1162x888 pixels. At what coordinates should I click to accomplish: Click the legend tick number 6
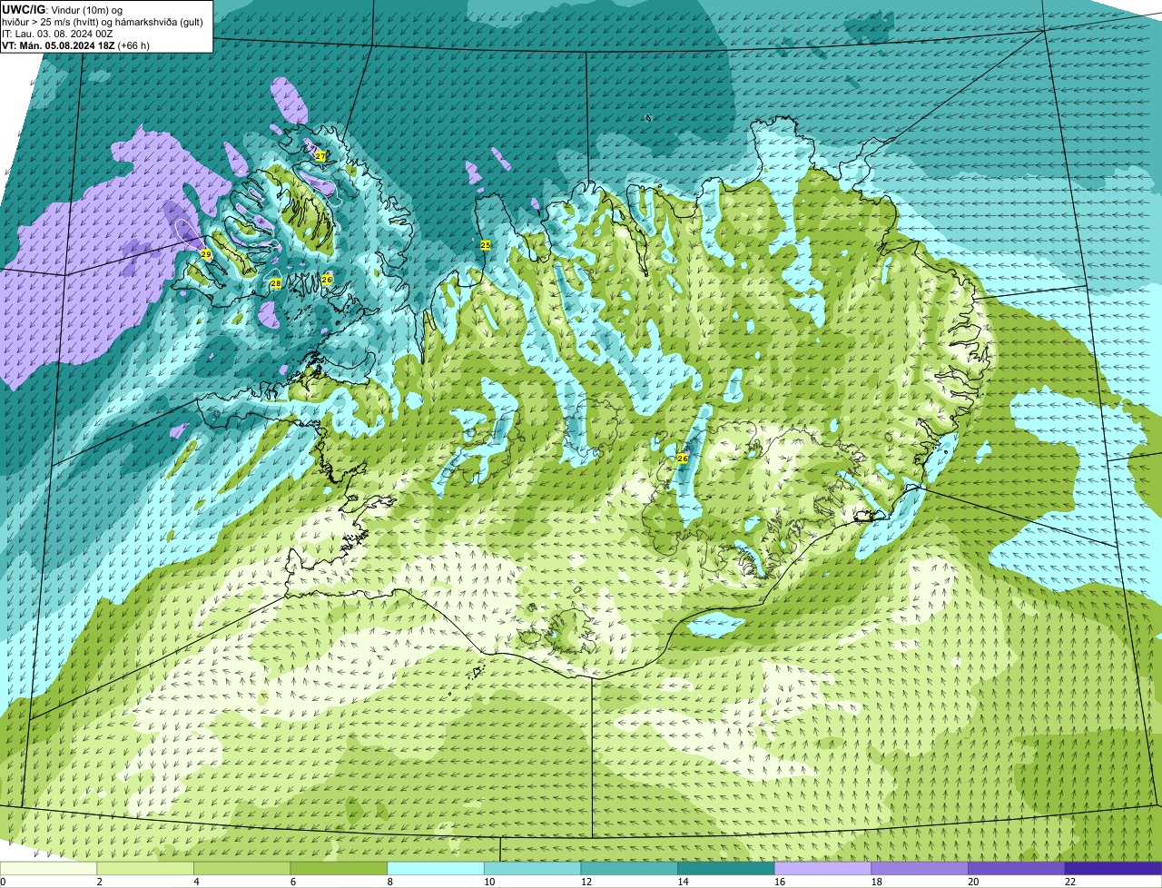[293, 882]
